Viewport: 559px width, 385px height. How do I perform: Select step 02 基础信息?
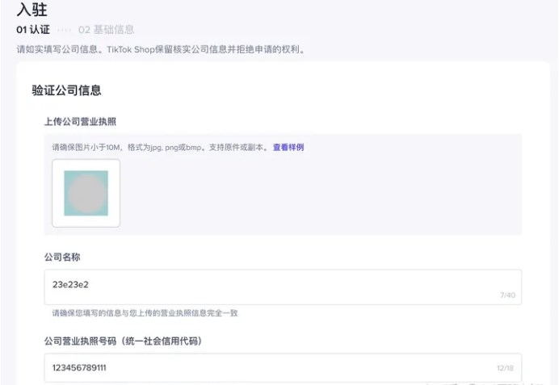107,30
